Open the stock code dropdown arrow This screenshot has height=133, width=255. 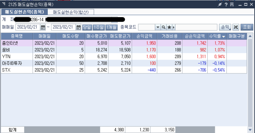point(158,27)
